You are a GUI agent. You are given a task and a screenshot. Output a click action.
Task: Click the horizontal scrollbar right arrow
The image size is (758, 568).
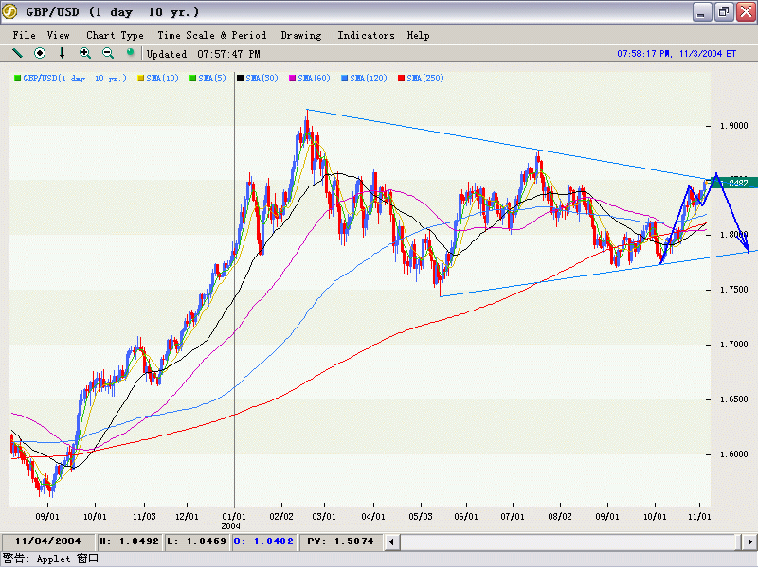[749, 541]
